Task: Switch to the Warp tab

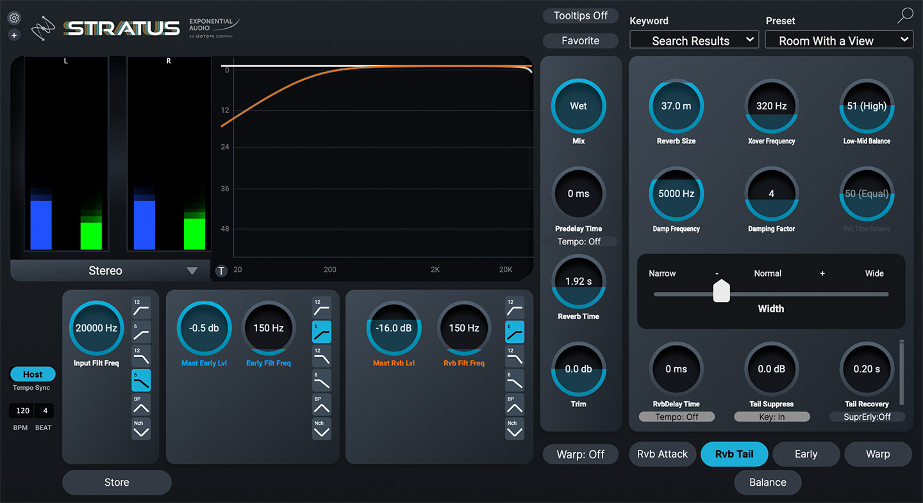Action: pyautogui.click(x=878, y=454)
